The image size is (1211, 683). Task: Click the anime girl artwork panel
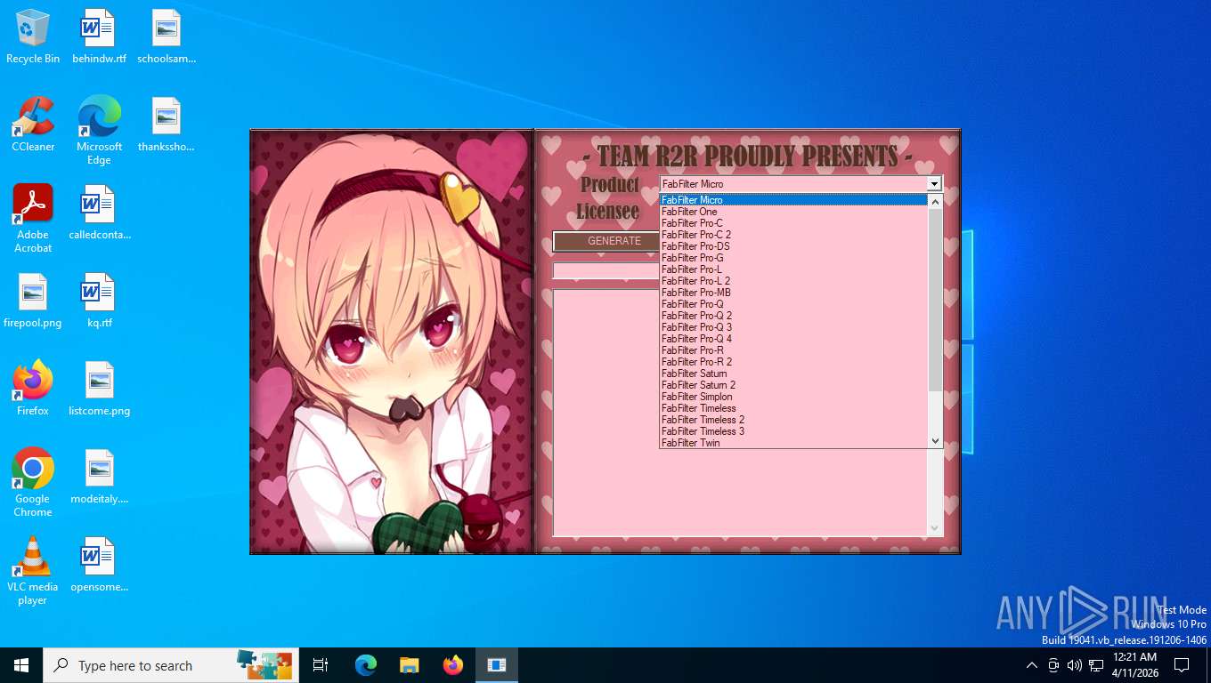[392, 341]
